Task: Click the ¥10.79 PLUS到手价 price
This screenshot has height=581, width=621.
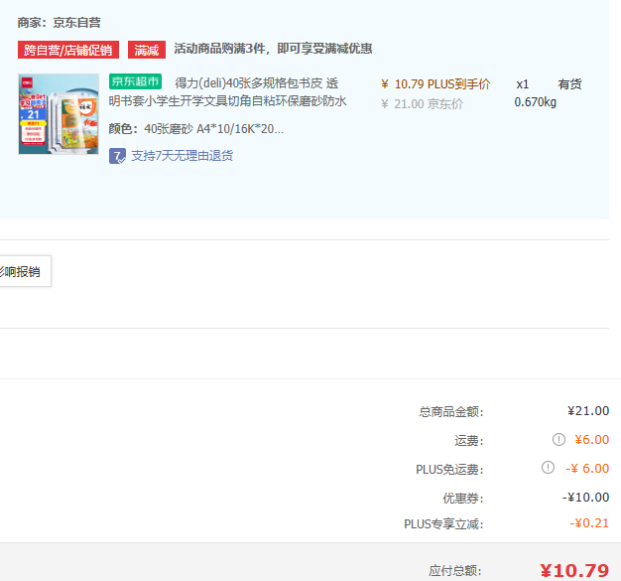Action: click(x=435, y=84)
